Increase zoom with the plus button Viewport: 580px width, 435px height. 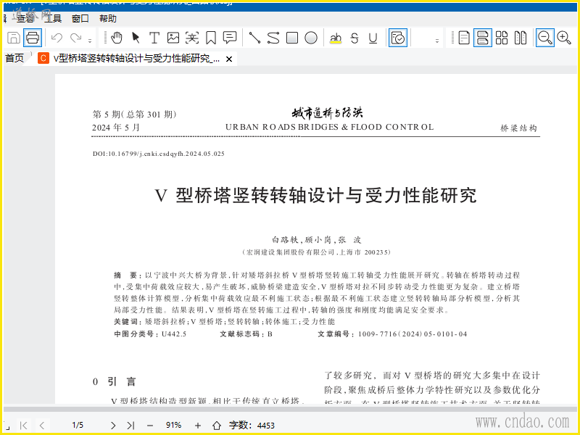click(198, 426)
